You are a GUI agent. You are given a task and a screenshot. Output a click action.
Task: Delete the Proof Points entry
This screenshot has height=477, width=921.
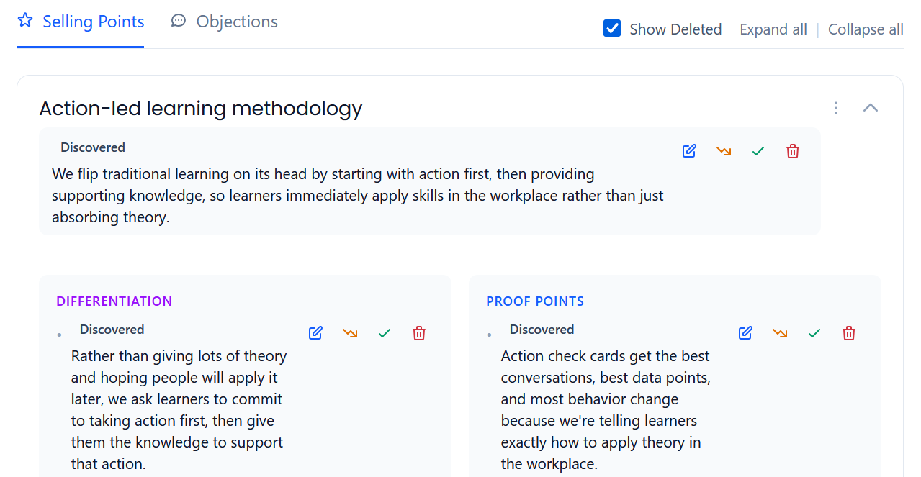[x=849, y=333]
